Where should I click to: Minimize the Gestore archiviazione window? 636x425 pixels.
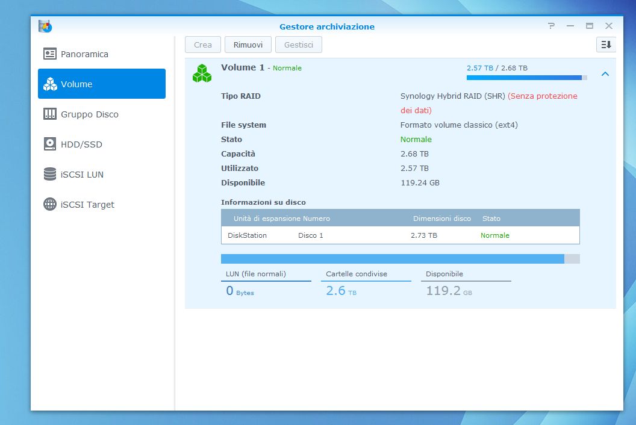click(570, 26)
